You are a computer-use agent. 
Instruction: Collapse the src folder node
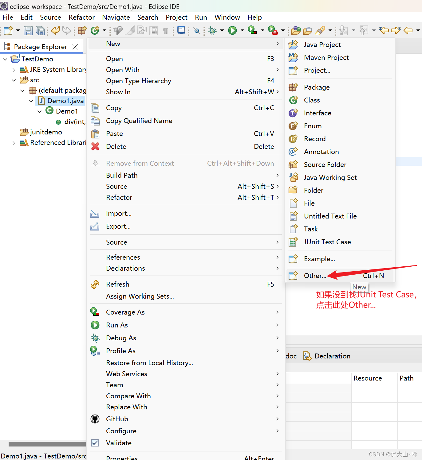(14, 80)
